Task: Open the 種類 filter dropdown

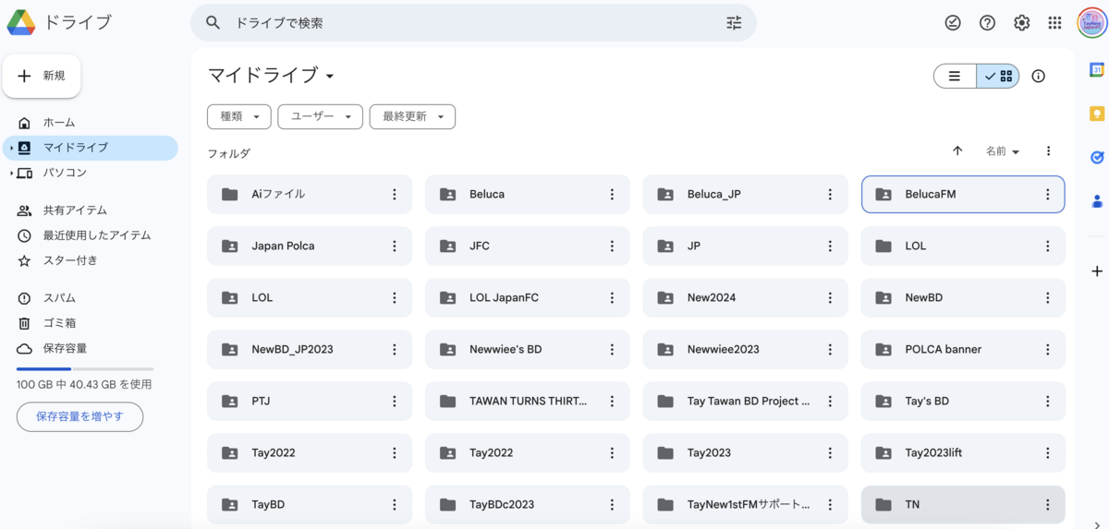Action: pyautogui.click(x=239, y=116)
